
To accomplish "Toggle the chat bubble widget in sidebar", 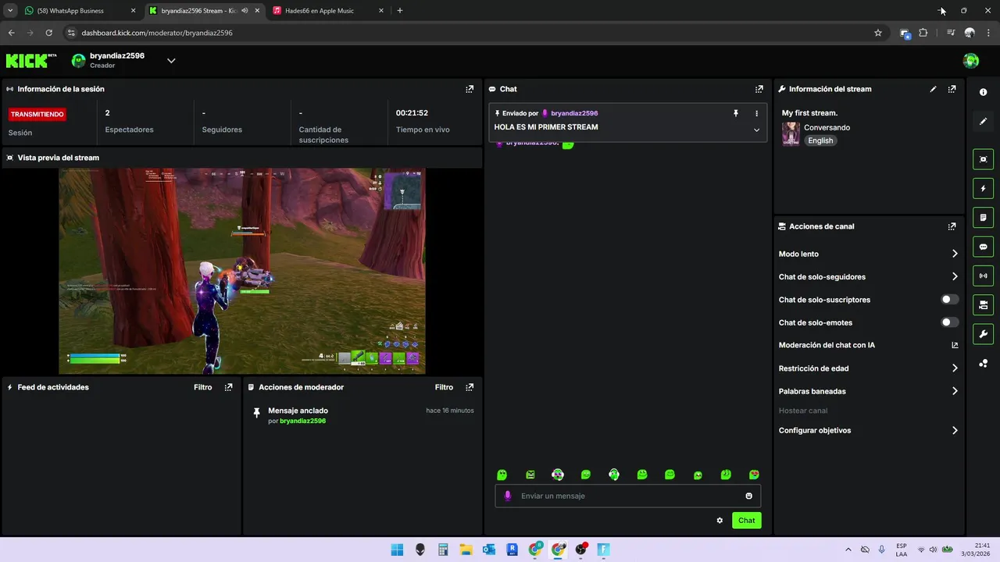I will (x=983, y=247).
